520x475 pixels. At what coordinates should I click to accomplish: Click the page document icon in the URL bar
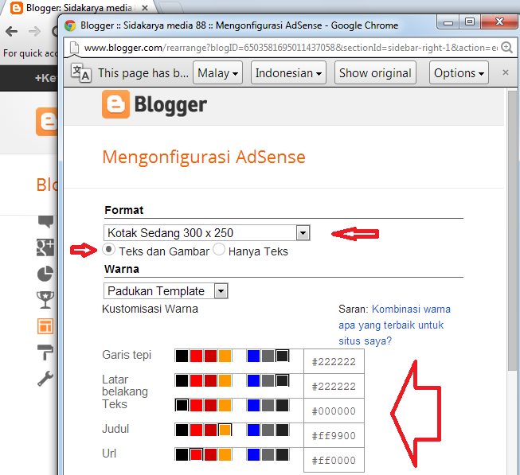[74, 48]
